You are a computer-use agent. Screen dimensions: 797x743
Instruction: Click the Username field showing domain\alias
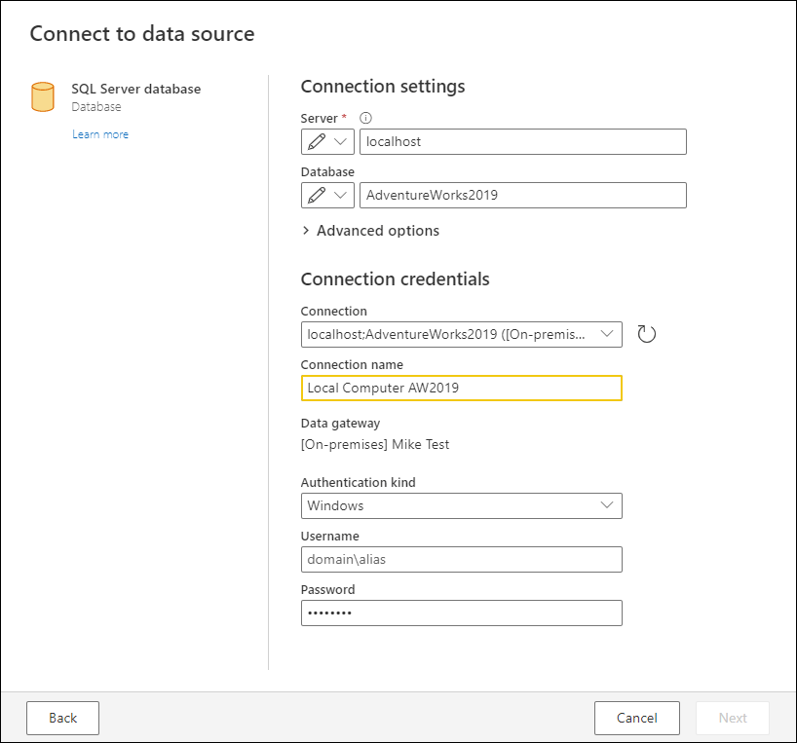461,559
